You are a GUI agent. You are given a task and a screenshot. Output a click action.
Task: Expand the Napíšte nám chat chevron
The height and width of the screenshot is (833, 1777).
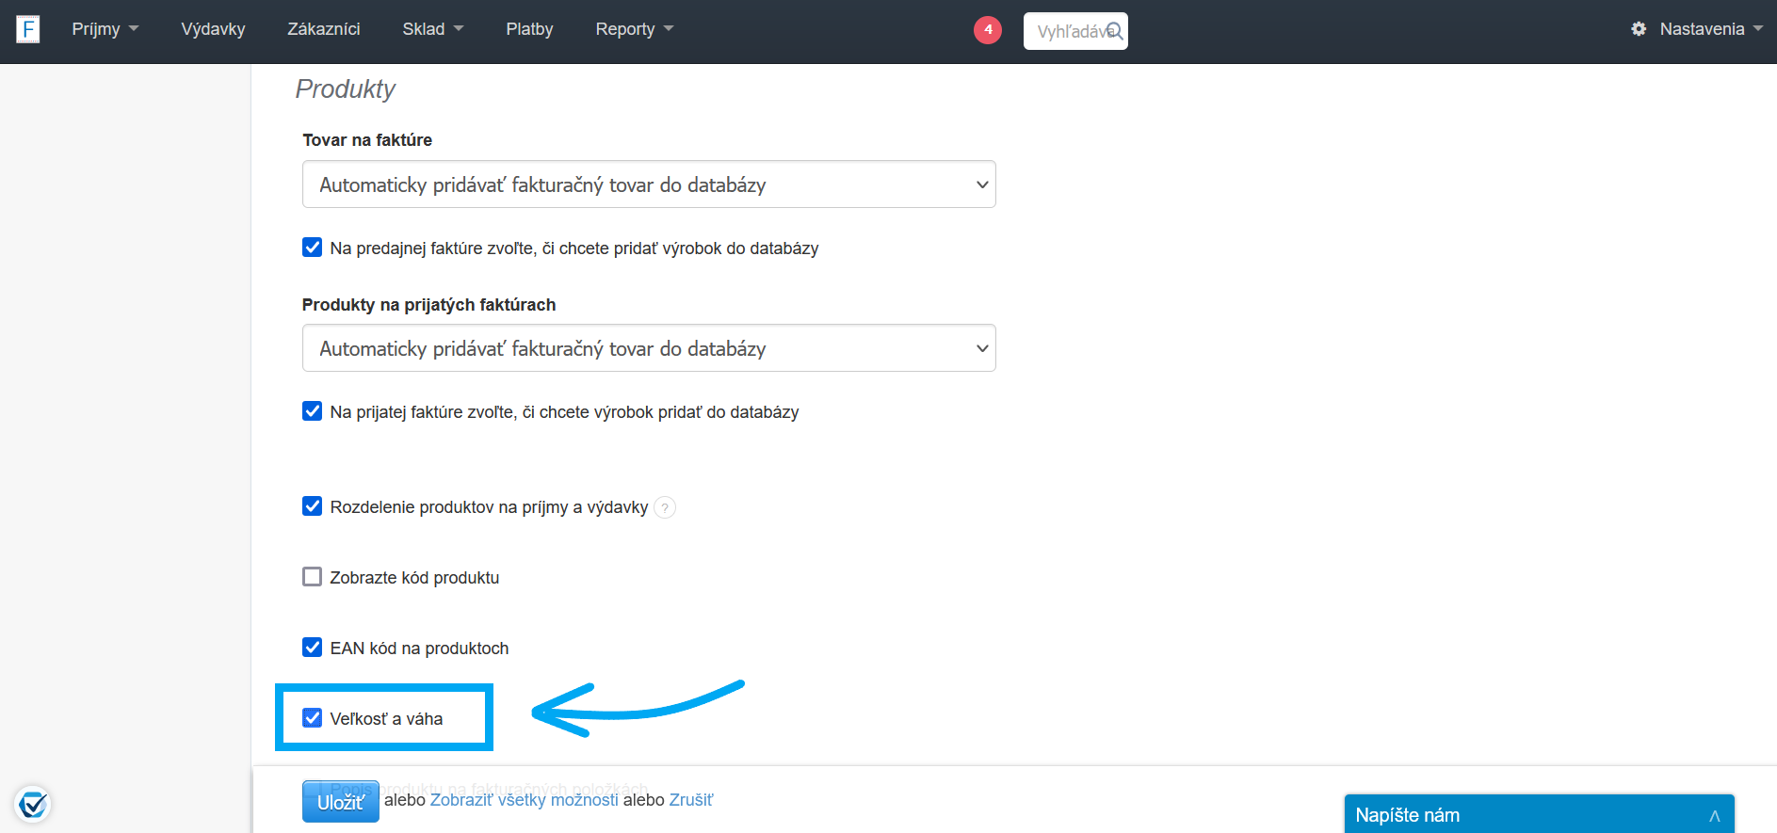coord(1715,816)
